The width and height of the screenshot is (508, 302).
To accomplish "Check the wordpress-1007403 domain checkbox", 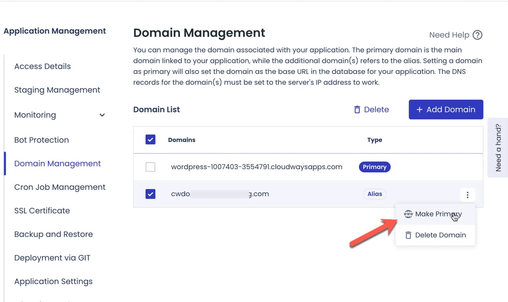I will pos(150,167).
